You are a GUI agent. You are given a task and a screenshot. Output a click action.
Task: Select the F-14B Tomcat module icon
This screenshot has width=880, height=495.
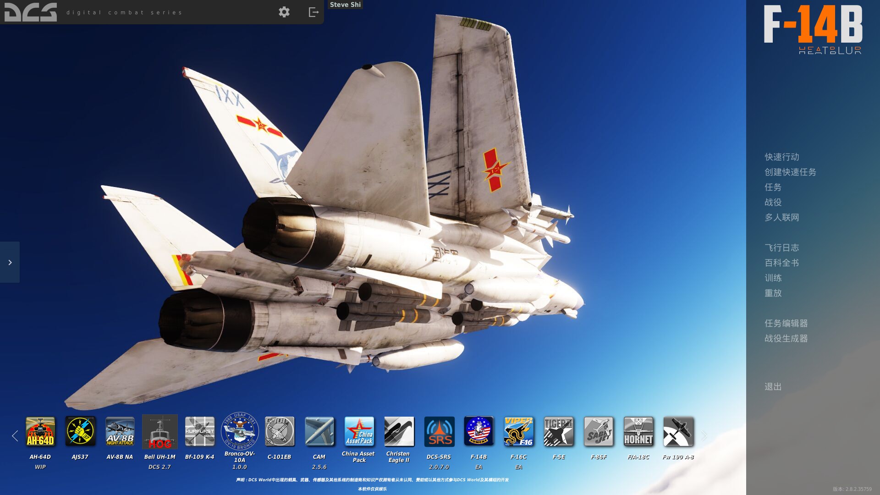479,431
